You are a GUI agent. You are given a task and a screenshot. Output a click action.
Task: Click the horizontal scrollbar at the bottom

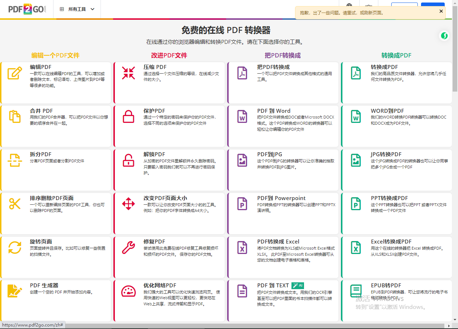click(x=226, y=326)
